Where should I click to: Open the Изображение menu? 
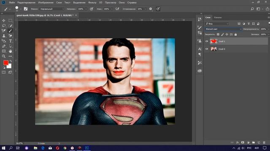tap(46, 3)
